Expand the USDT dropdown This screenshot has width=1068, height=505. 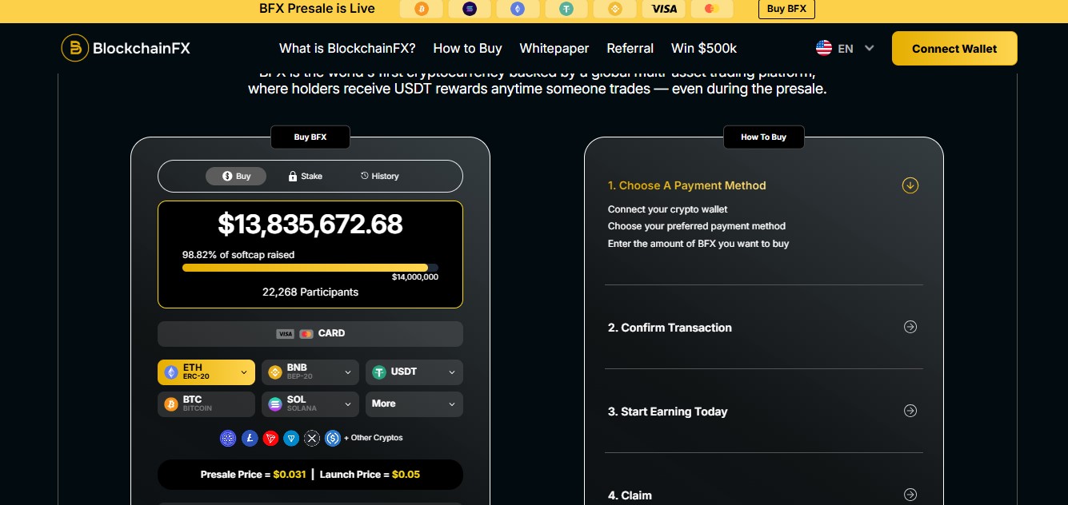coord(414,372)
